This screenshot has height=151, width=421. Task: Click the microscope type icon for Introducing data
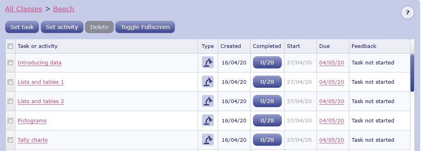(208, 62)
